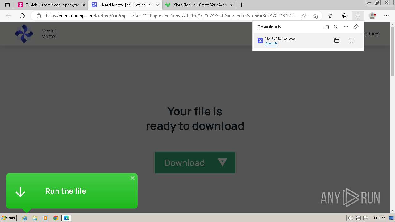View site information lock icon
395x222 pixels.
pyautogui.click(x=39, y=16)
